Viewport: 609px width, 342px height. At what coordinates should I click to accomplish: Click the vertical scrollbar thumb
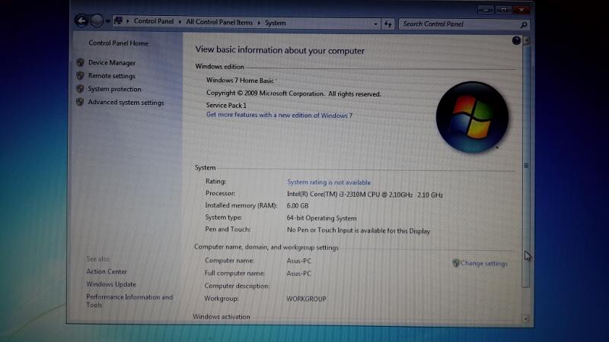point(526,166)
